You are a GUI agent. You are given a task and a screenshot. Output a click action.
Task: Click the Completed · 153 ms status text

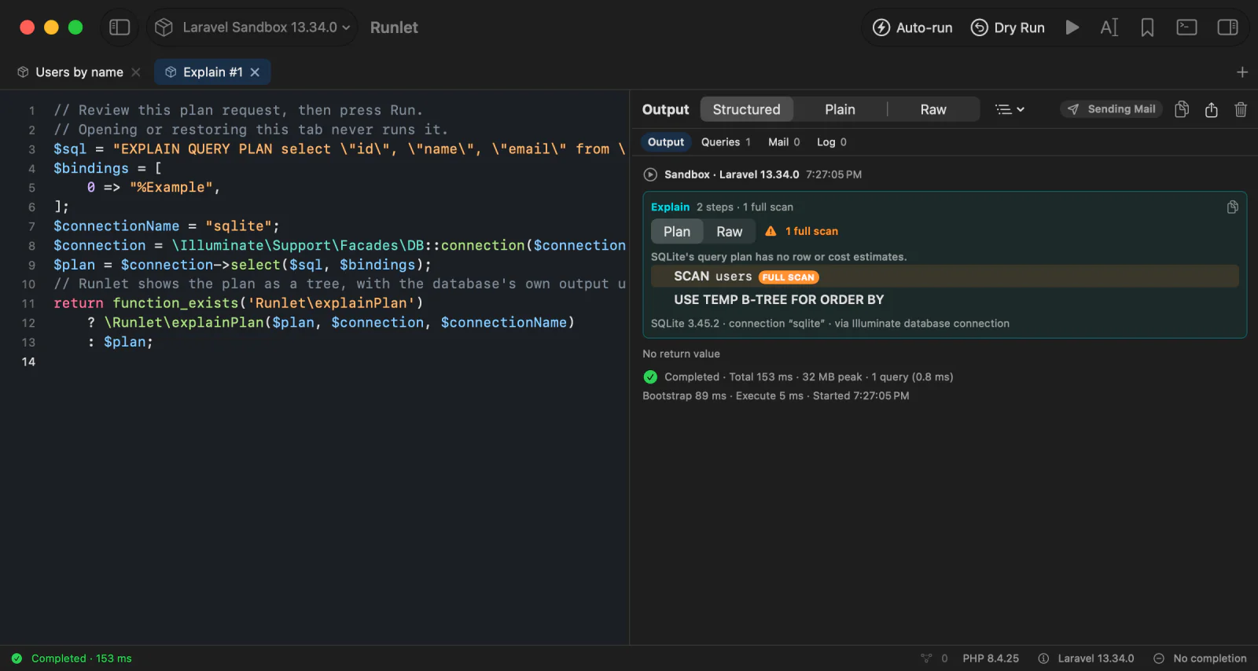pos(82,658)
